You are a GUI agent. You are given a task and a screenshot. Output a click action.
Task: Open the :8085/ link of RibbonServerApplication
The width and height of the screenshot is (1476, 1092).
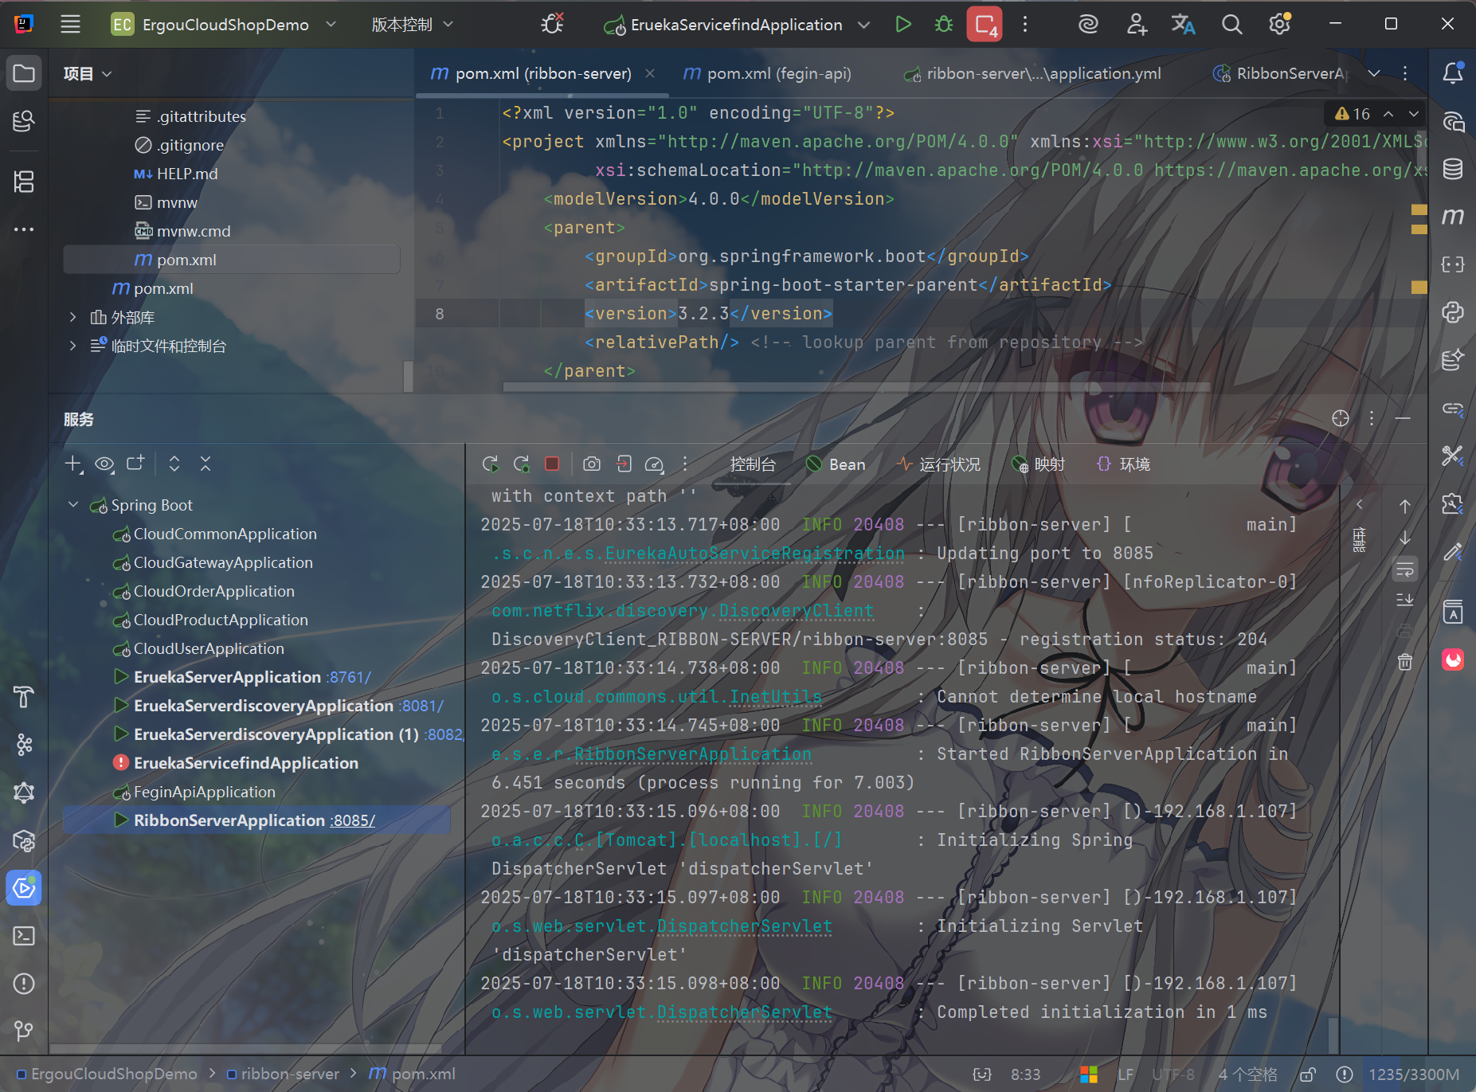(x=353, y=820)
